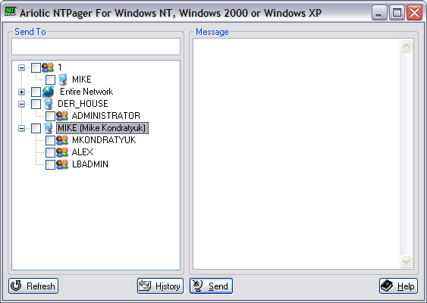Click the users icon beside ALEX
The height and width of the screenshot is (303, 427).
click(62, 152)
